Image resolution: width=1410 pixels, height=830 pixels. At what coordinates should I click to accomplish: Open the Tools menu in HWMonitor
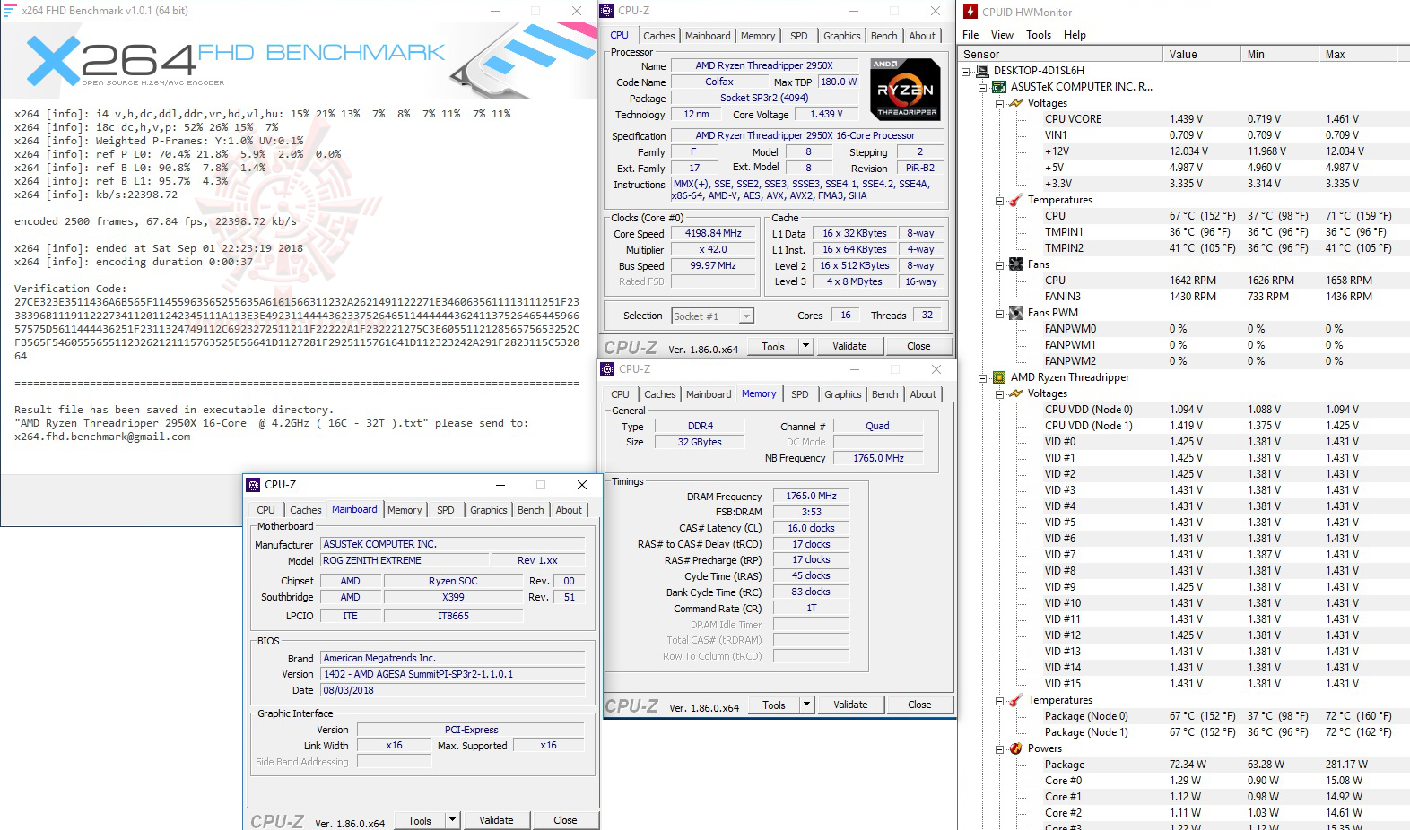pos(1039,35)
